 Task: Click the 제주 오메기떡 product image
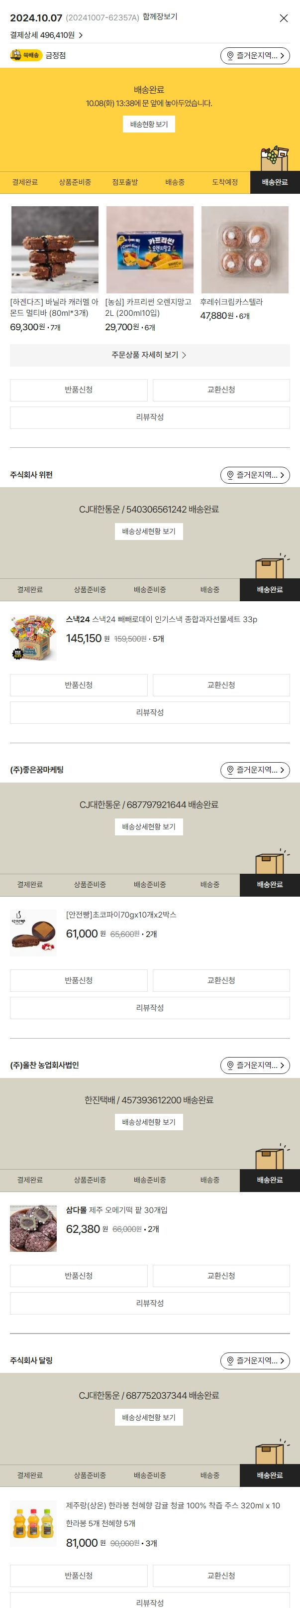click(x=34, y=1228)
